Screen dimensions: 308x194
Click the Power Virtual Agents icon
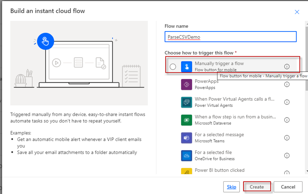point(186,102)
